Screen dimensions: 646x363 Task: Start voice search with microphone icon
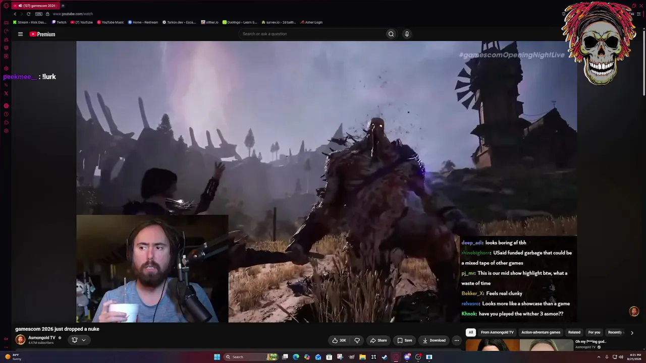(407, 34)
